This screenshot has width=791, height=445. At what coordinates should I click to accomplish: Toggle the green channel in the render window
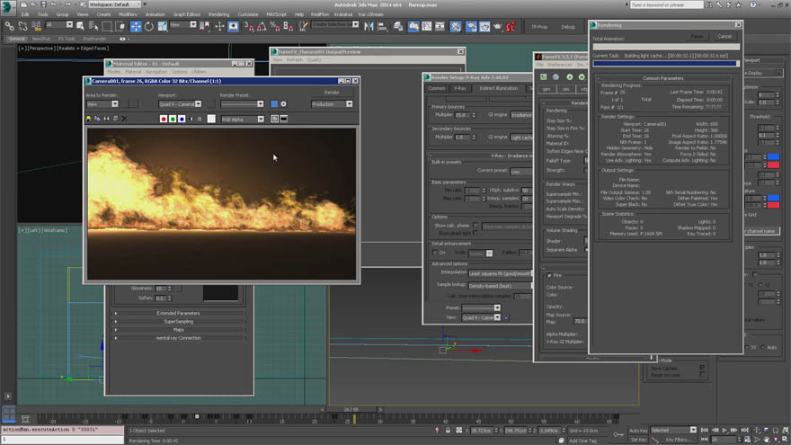click(x=173, y=119)
